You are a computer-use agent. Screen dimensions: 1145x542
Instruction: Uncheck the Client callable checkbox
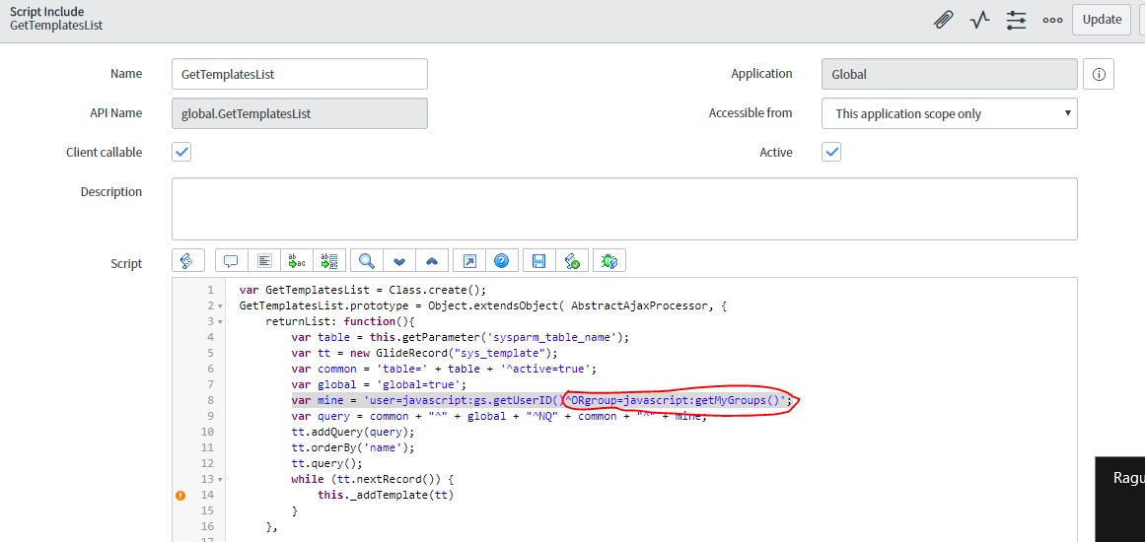click(181, 153)
